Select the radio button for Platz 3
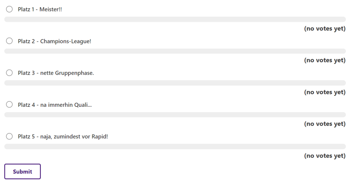348x183 pixels. pyautogui.click(x=9, y=73)
